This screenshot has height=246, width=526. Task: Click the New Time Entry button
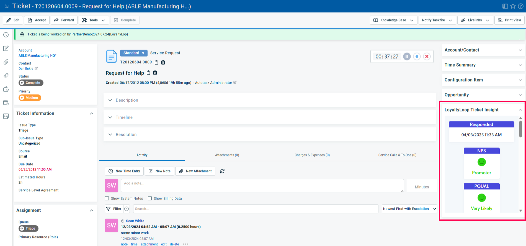click(124, 171)
